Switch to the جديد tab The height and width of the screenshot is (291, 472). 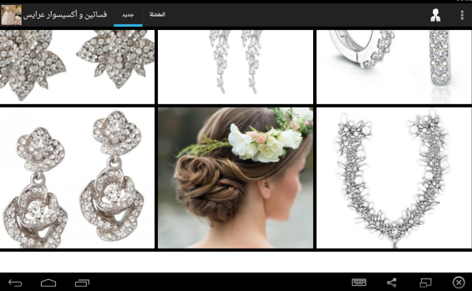[128, 15]
